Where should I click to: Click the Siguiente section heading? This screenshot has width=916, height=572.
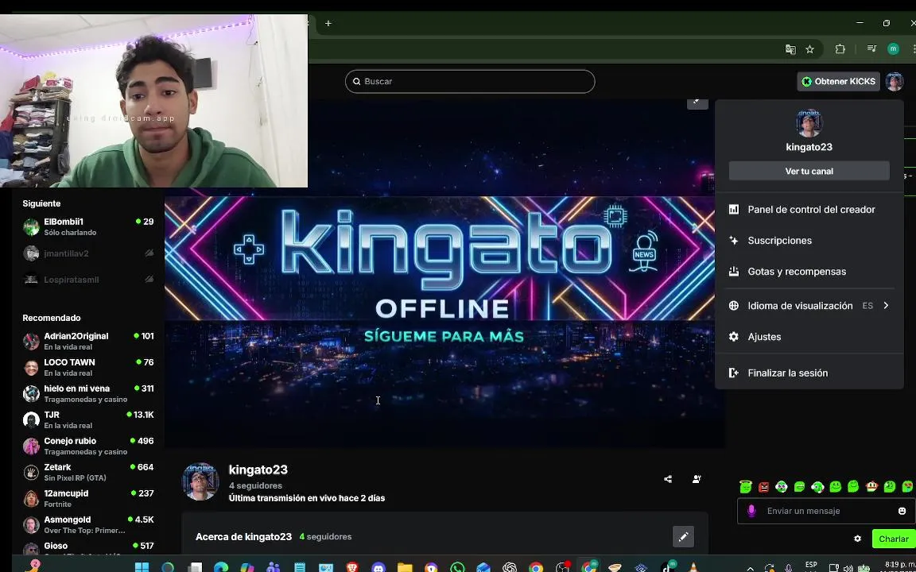click(x=41, y=203)
